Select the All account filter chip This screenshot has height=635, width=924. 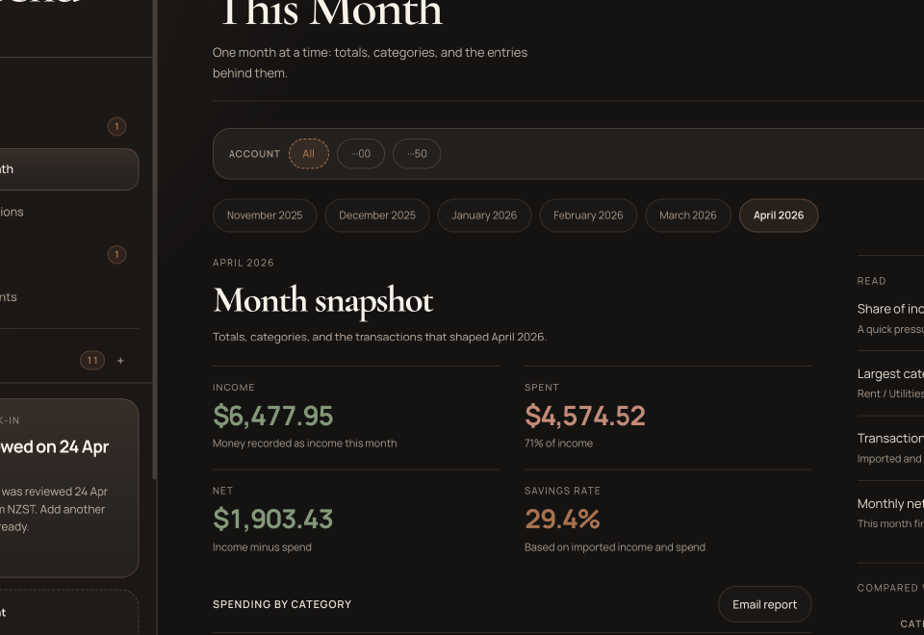pyautogui.click(x=308, y=154)
